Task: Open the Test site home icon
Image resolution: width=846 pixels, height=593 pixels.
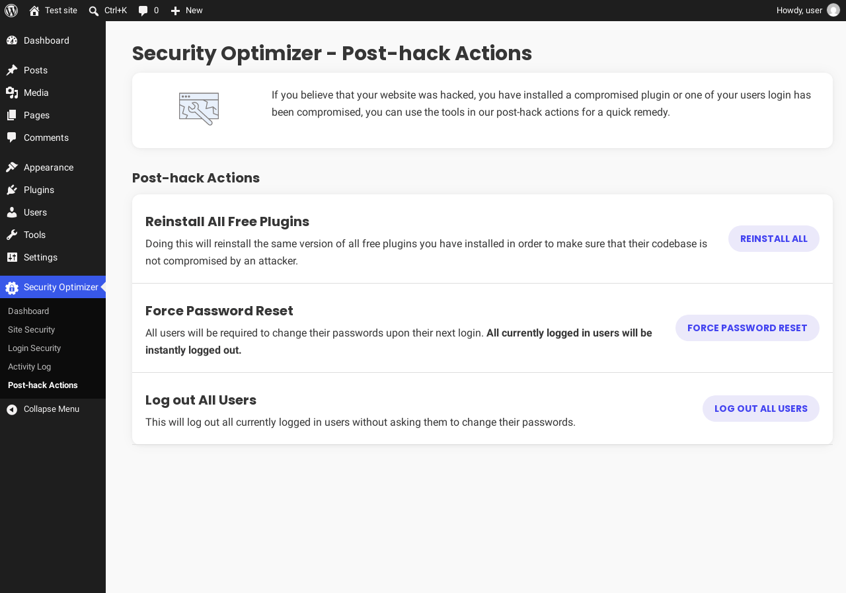Action: pos(34,11)
